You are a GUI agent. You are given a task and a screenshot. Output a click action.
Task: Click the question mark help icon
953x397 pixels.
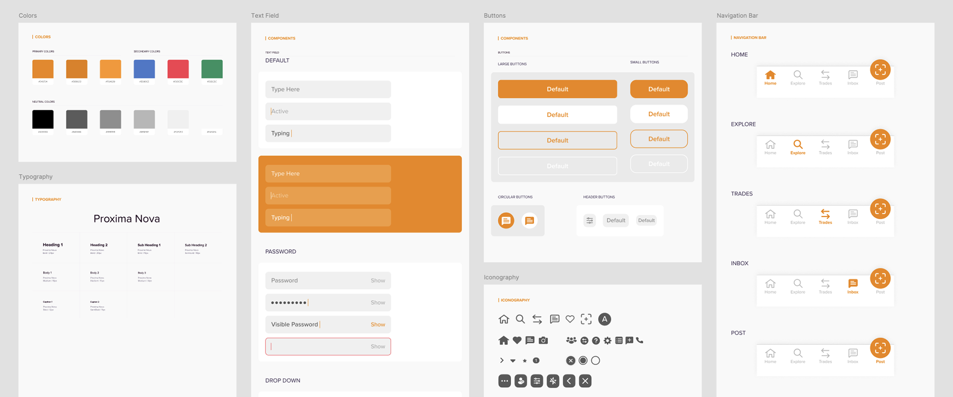click(x=596, y=340)
